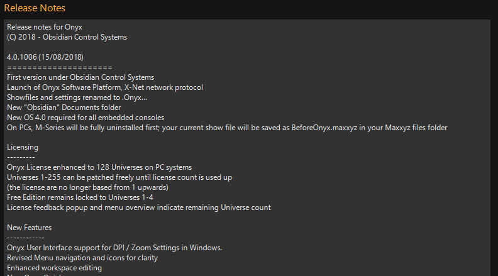
Task: Click the Enhanced workspace editing line
Action: pos(54,268)
